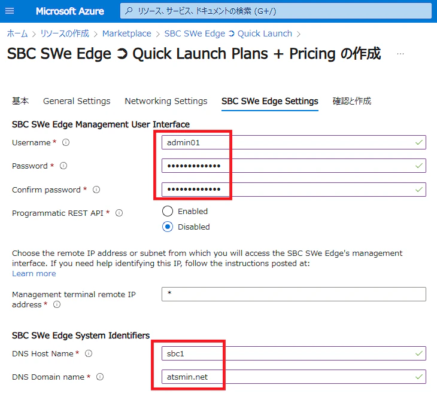437x400 pixels.
Task: Select the Enabled radio option
Action: [168, 211]
